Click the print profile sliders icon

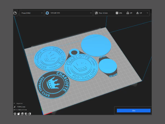96,13
